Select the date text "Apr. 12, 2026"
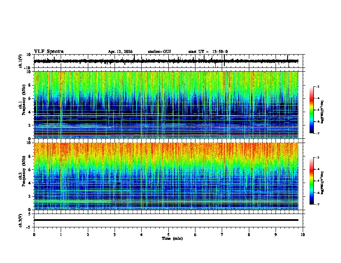Screen dimensions: 341x263 120,52
